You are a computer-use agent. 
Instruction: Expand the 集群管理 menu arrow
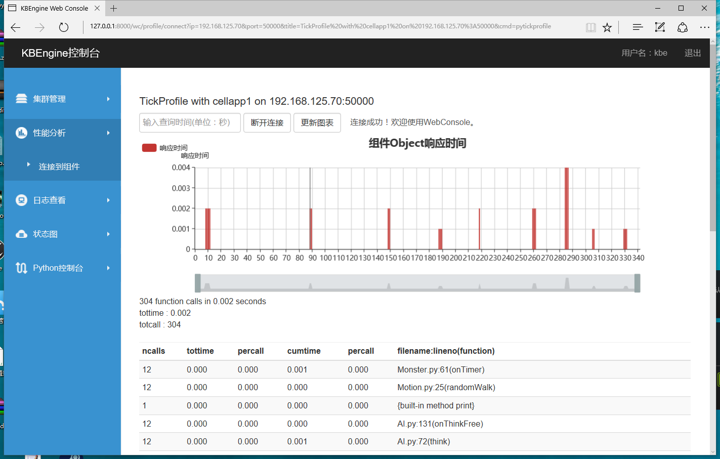[108, 99]
